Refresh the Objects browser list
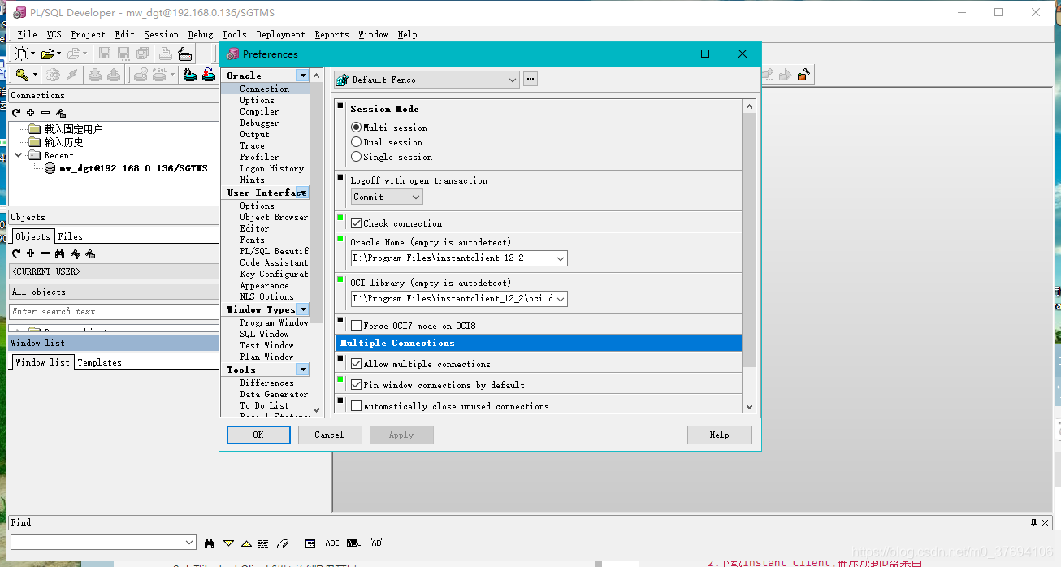This screenshot has width=1061, height=567. 16,253
